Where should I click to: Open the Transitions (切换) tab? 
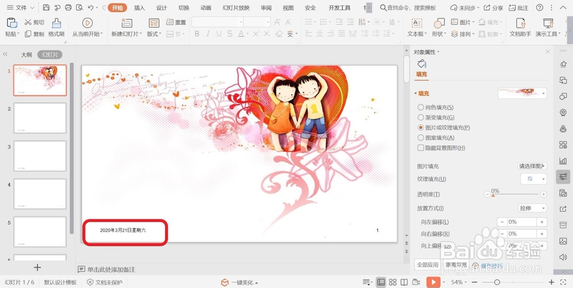coord(184,7)
